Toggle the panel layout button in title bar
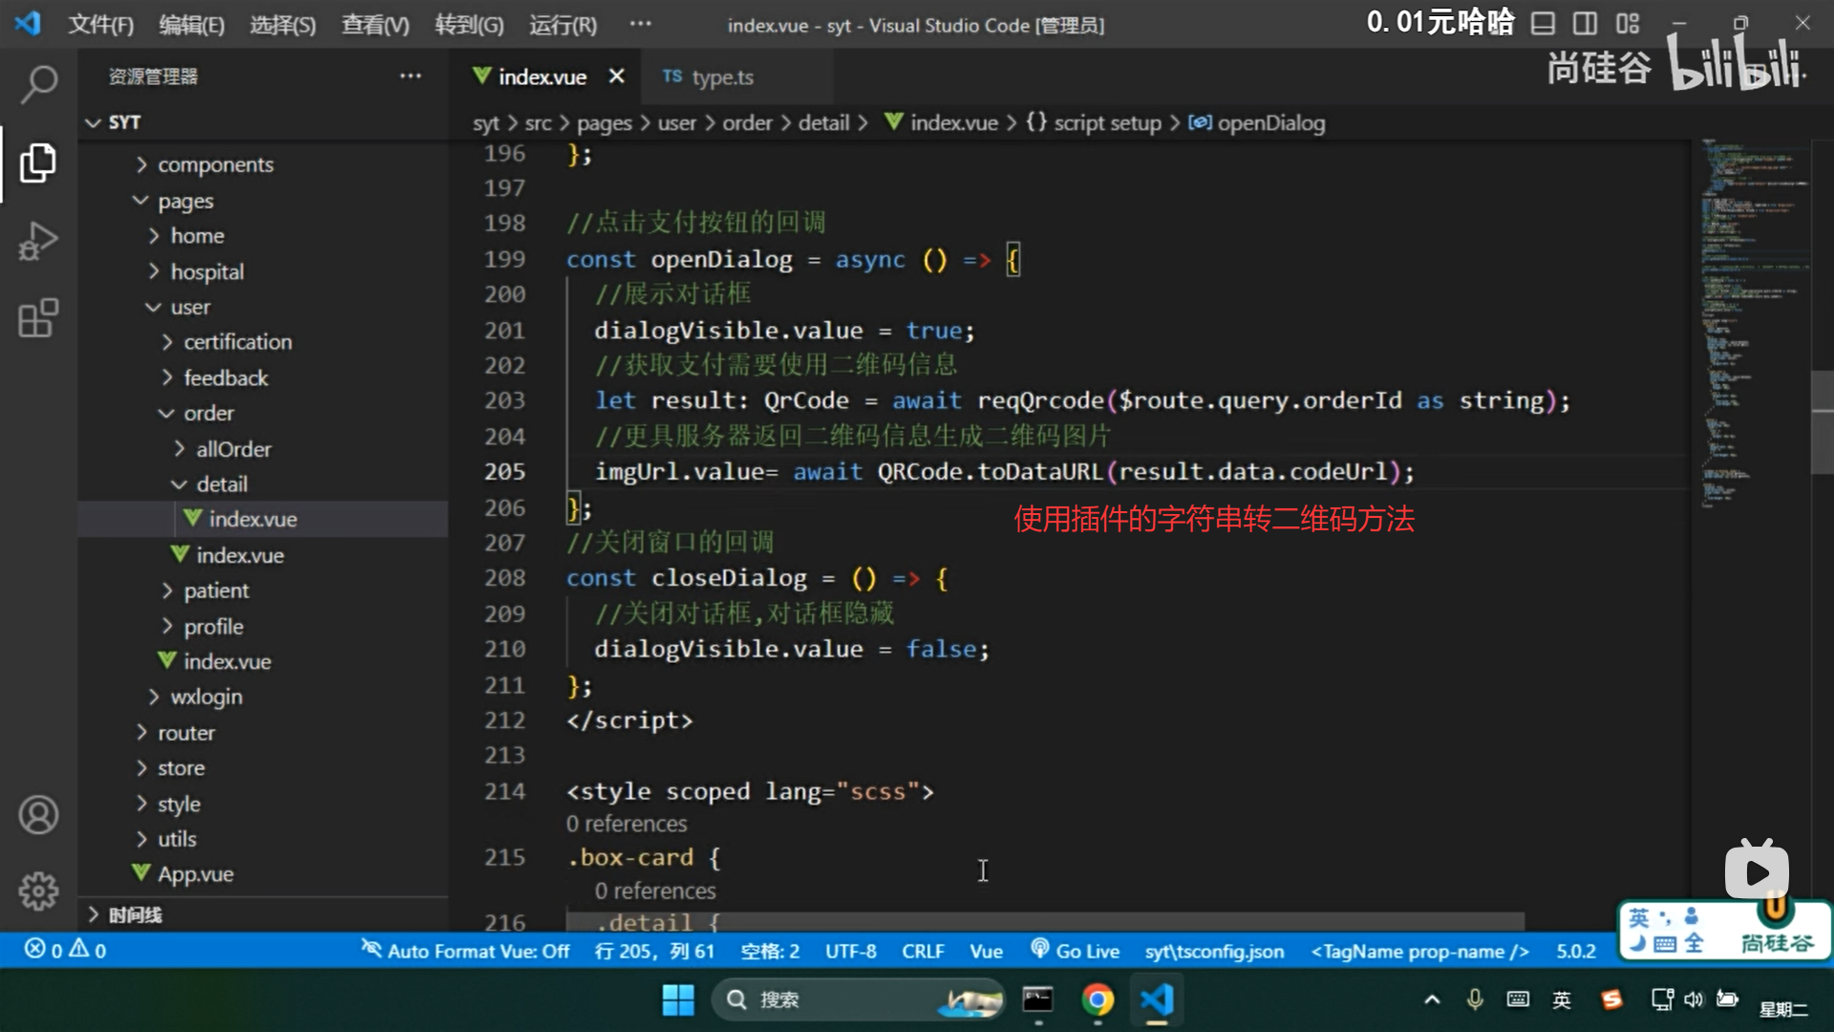The height and width of the screenshot is (1032, 1834). tap(1543, 24)
